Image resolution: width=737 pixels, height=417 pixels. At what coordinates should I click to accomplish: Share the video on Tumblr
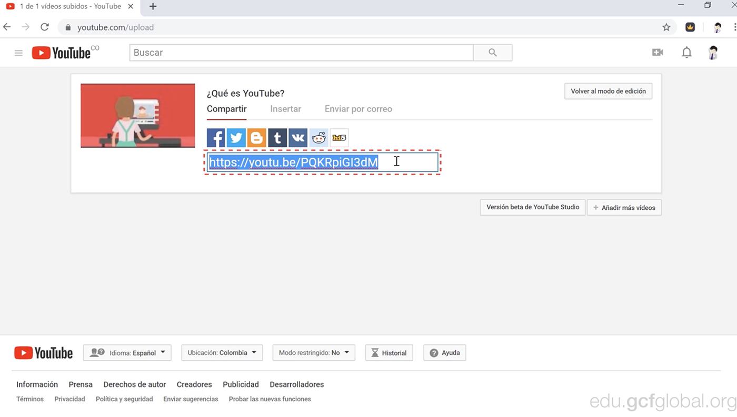click(277, 138)
